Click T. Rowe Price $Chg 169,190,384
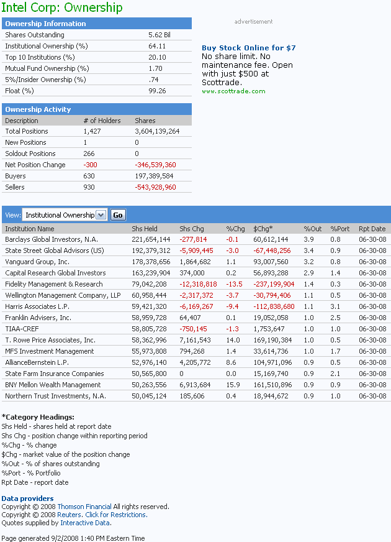 [x=272, y=340]
